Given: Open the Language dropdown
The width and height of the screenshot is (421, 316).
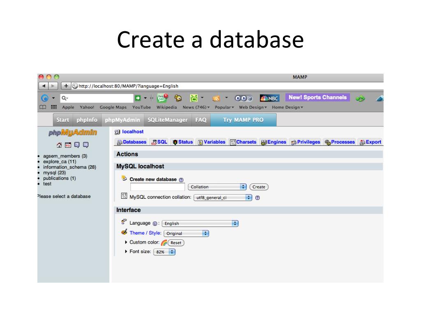Looking at the screenshot, I should pos(200,223).
